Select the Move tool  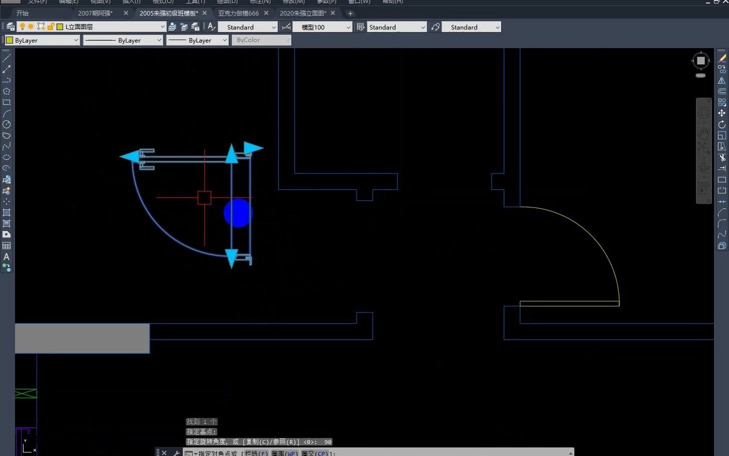pos(722,113)
